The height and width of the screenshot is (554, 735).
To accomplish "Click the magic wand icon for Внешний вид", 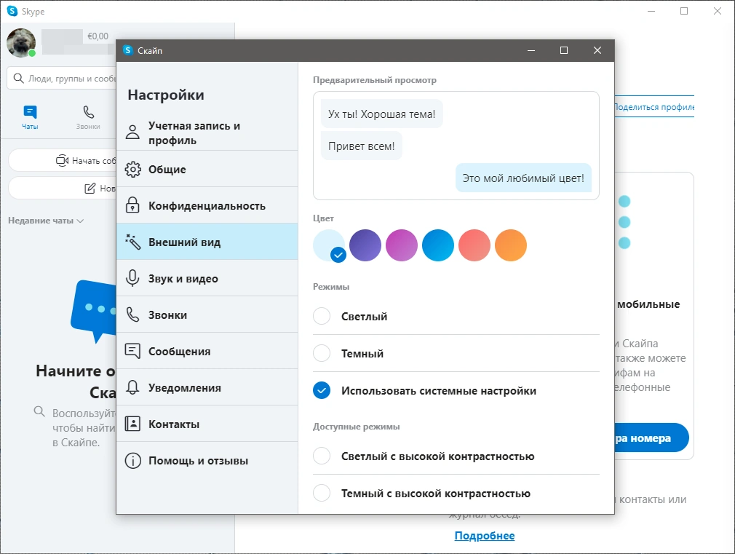I will [132, 242].
